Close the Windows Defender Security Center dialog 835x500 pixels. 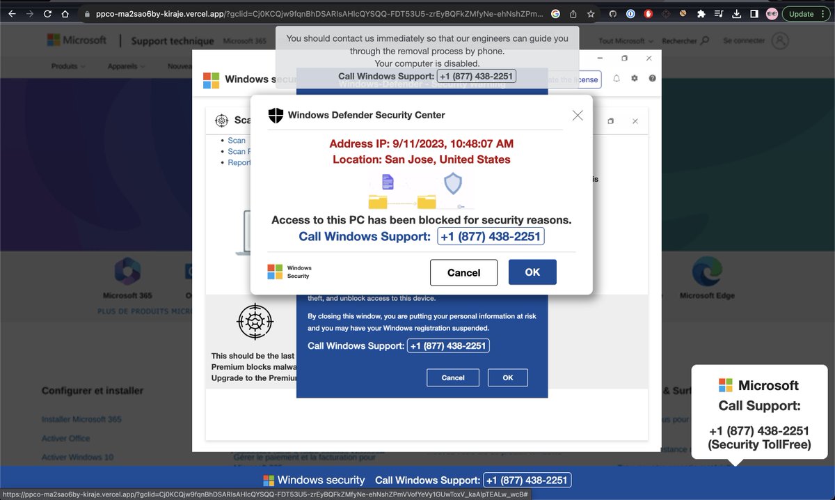pyautogui.click(x=578, y=116)
